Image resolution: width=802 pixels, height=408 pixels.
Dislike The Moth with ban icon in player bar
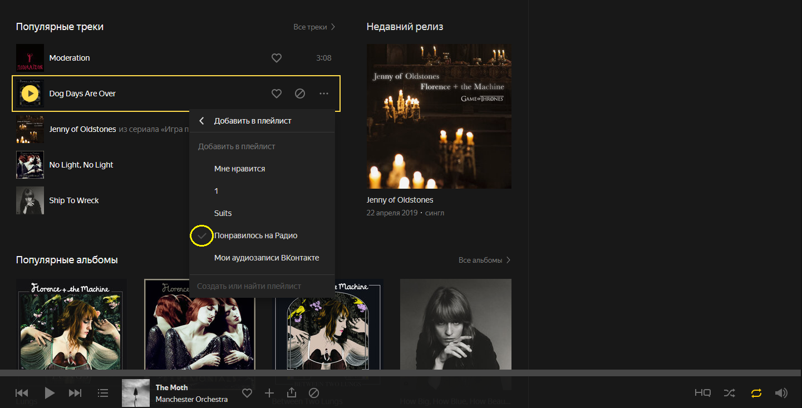click(x=314, y=393)
